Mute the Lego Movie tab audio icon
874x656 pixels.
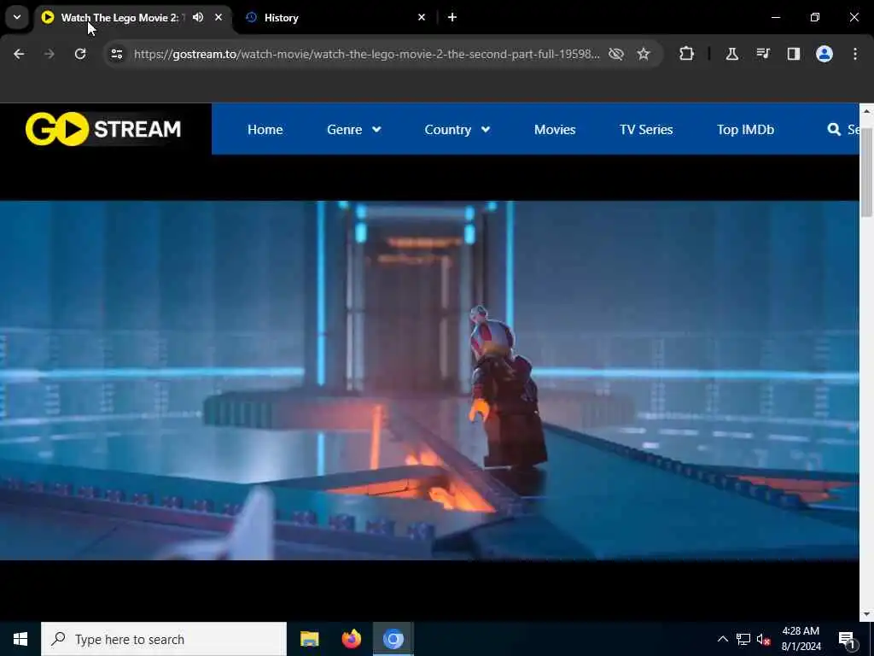pos(198,17)
